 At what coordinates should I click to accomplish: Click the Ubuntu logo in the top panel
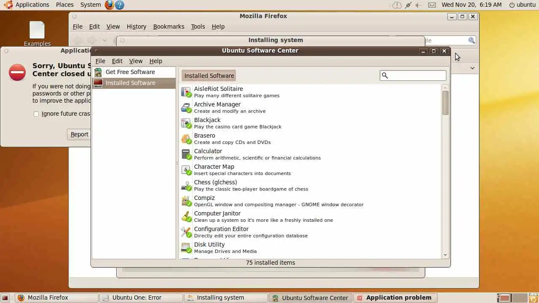click(x=8, y=5)
